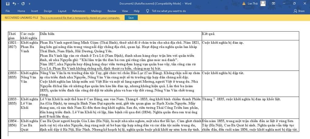Image resolution: width=310 pixels, height=139 pixels.
Task: Open the View tab
Action: coord(125,11)
